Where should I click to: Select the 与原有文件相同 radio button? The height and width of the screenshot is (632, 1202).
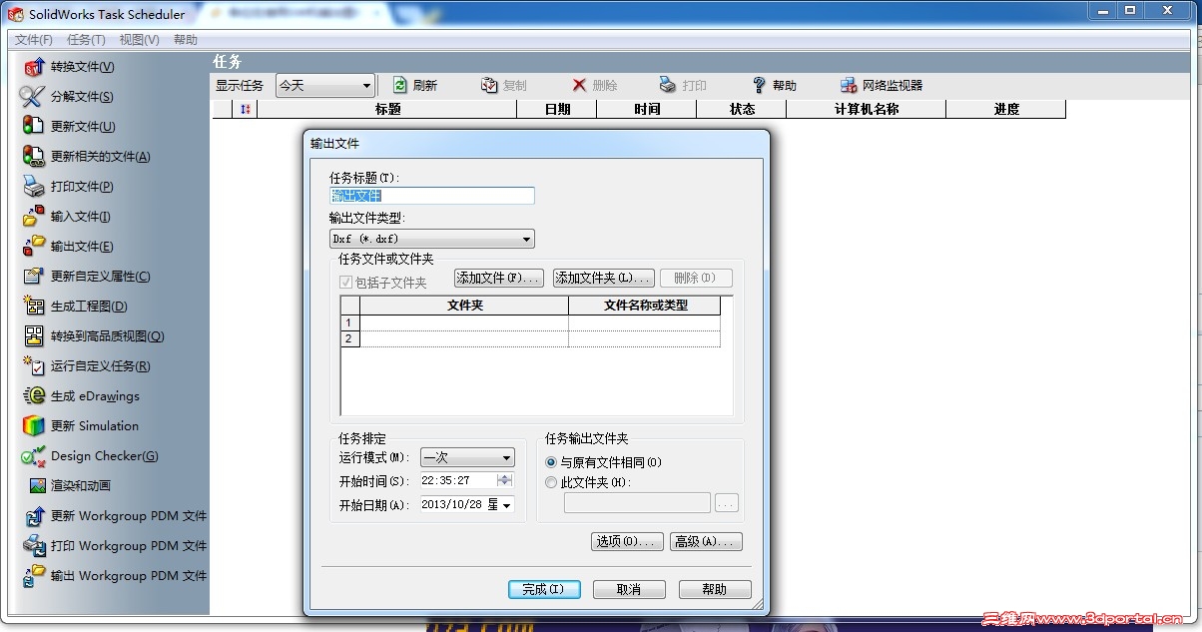[551, 461]
